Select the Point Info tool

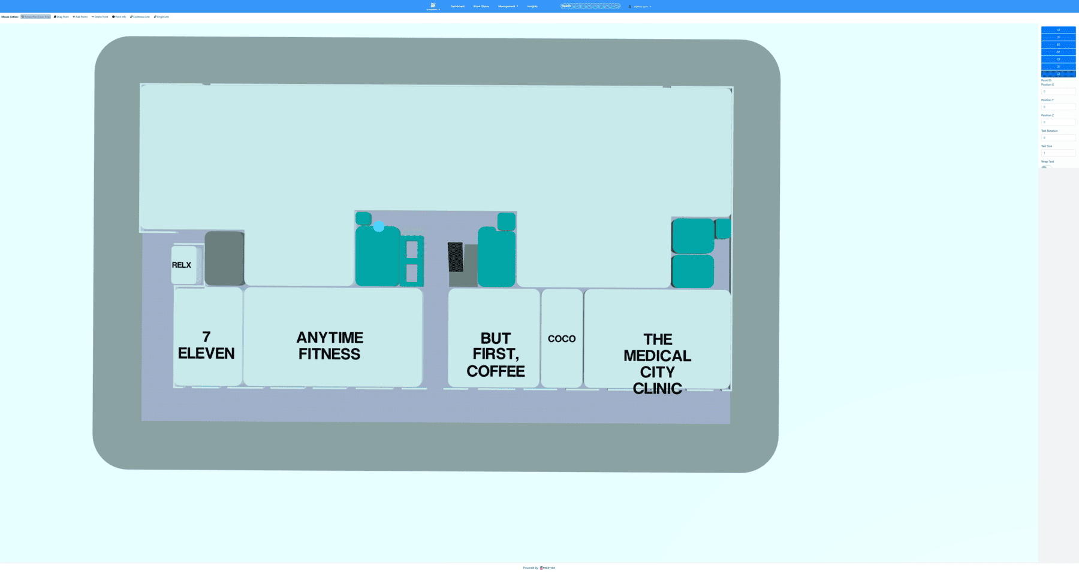pos(119,17)
